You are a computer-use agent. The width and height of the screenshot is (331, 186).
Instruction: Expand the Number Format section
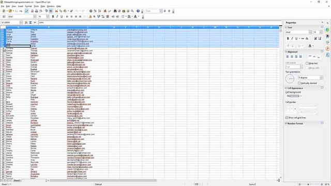coord(286,123)
